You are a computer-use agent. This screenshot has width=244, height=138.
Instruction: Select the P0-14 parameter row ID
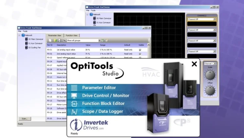point(50,93)
